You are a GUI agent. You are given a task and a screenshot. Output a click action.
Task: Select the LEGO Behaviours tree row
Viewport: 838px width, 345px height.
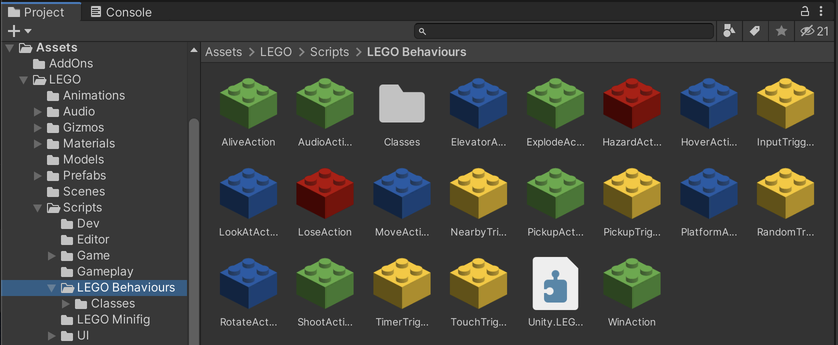pyautogui.click(x=94, y=287)
